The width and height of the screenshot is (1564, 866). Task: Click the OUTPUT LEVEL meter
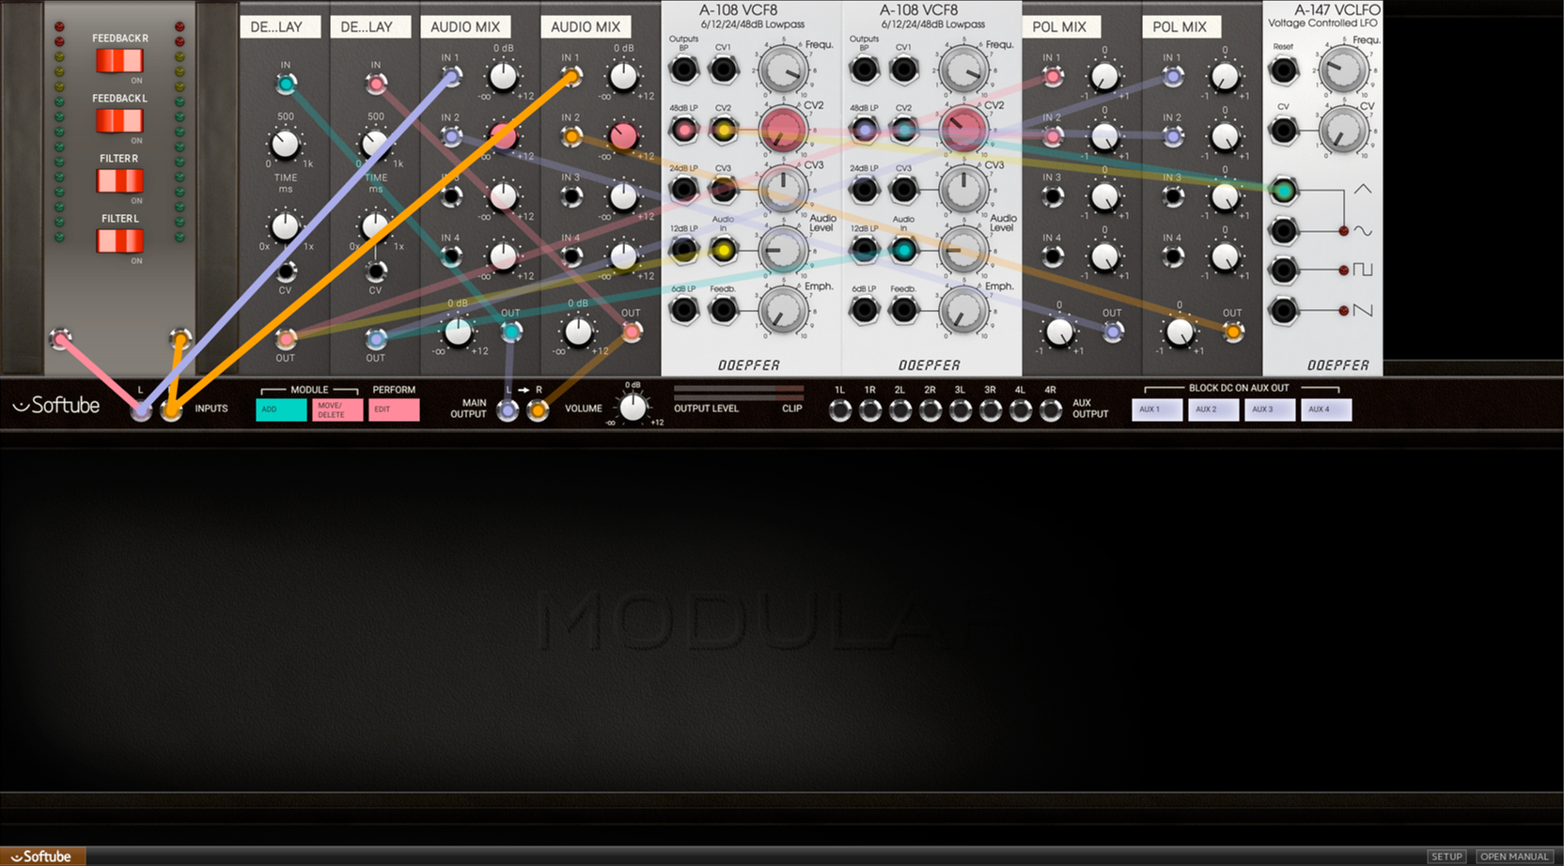pos(739,392)
